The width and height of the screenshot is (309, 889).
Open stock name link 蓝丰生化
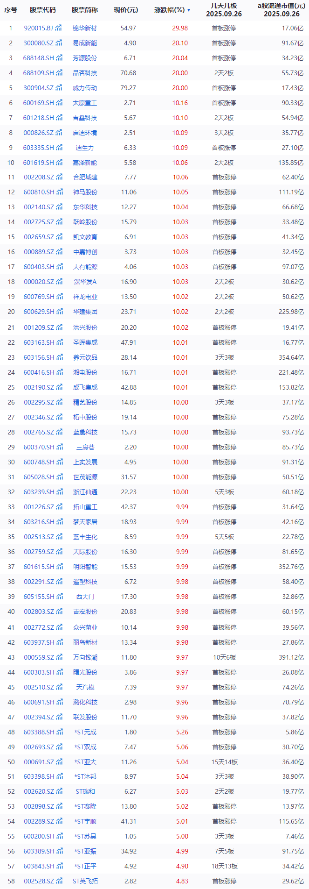[x=85, y=537]
